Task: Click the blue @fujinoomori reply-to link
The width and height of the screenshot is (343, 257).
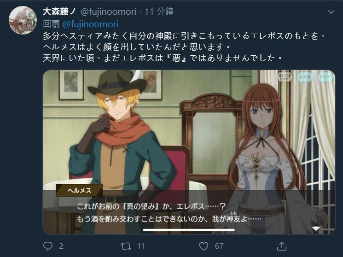Action: pyautogui.click(x=90, y=24)
